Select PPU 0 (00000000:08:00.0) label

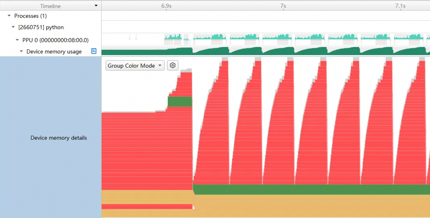pyautogui.click(x=55, y=40)
